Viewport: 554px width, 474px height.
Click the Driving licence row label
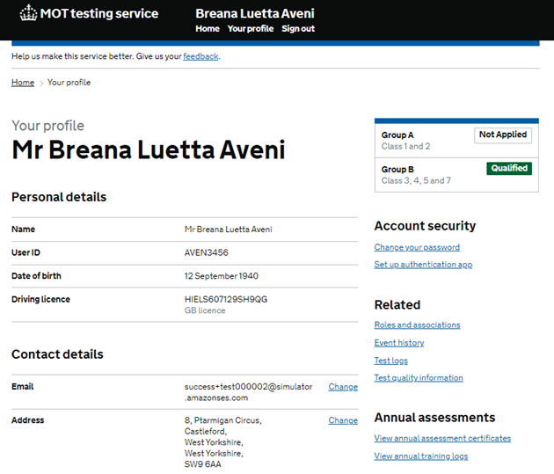[x=40, y=300]
